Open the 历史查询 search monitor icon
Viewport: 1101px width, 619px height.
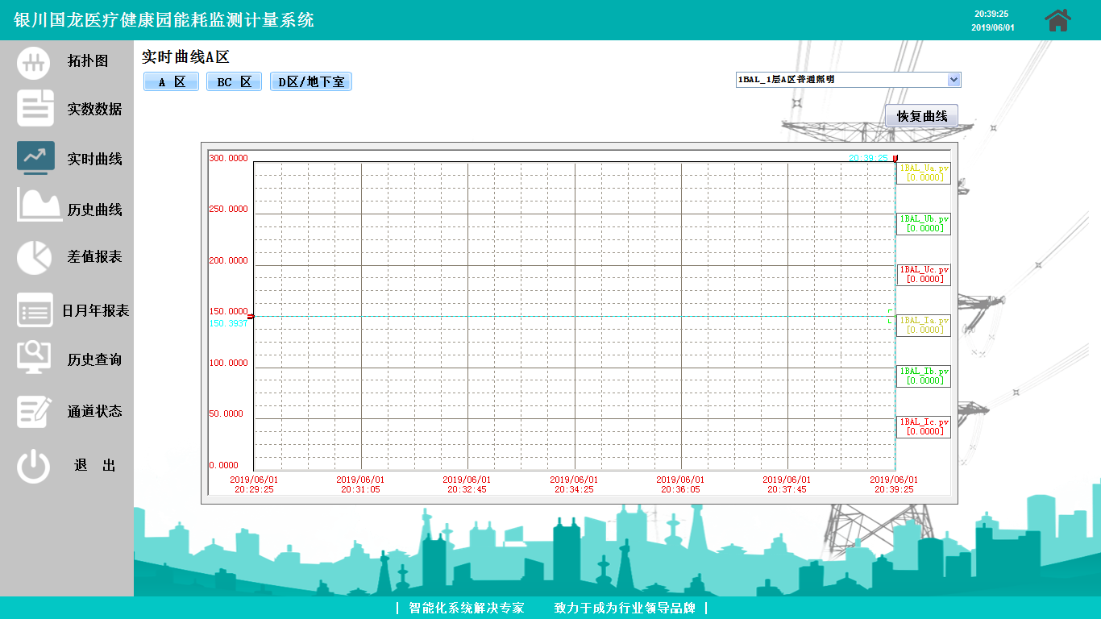point(34,358)
